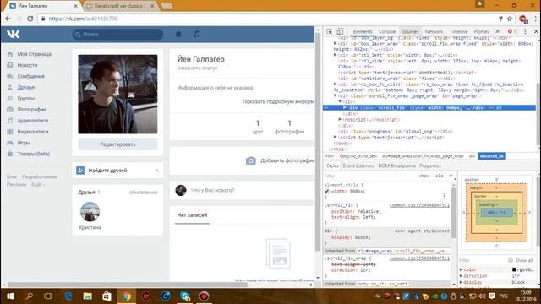Click the black color swatch in computed styles
This screenshot has width=541, height=304.
pos(514,269)
